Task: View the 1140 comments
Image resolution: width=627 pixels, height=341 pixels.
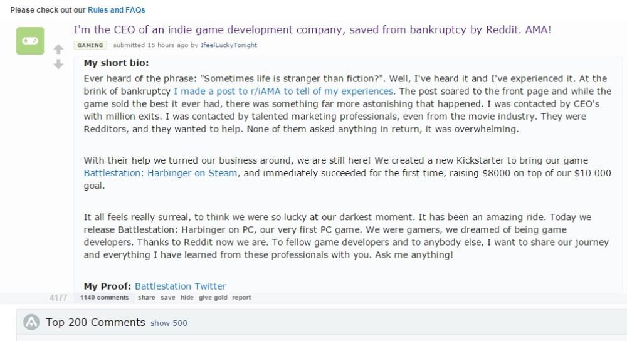Action: [104, 297]
